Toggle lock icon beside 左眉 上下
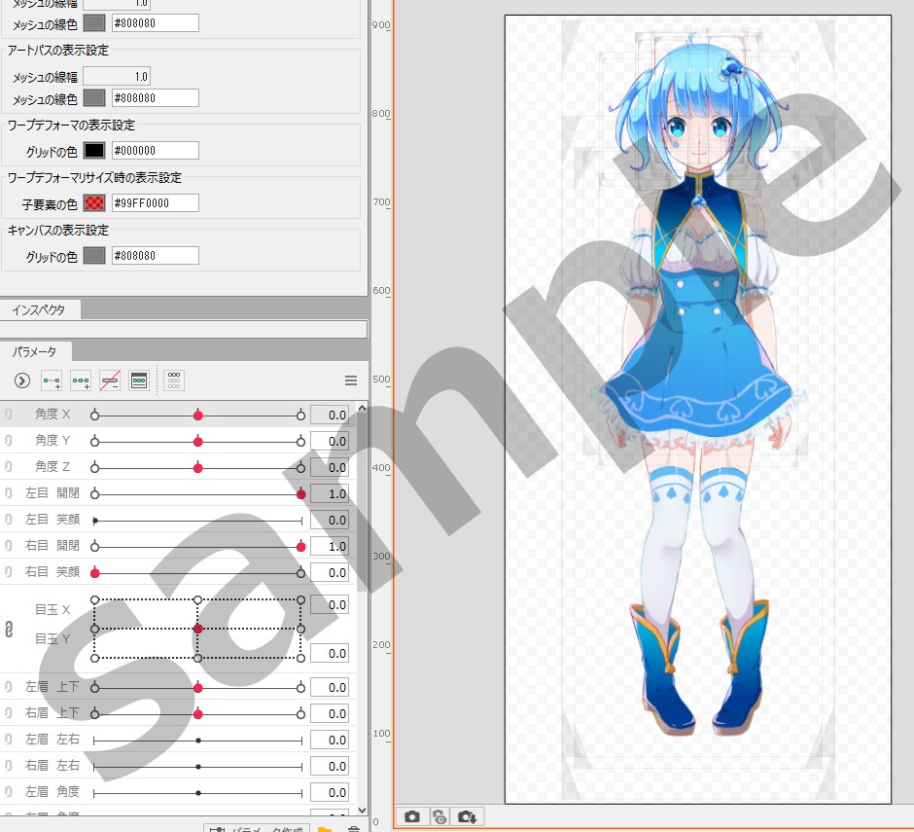The image size is (914, 832). click(x=8, y=687)
